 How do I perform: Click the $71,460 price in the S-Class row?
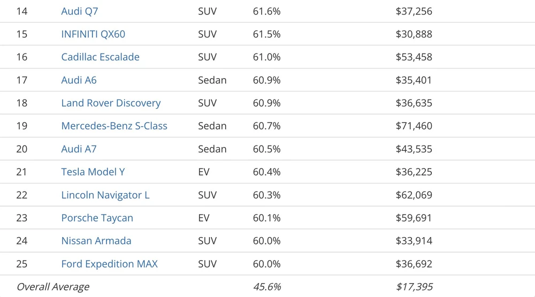[x=414, y=126]
